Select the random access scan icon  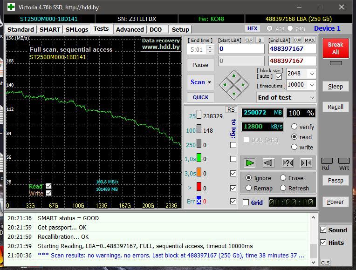point(288,162)
